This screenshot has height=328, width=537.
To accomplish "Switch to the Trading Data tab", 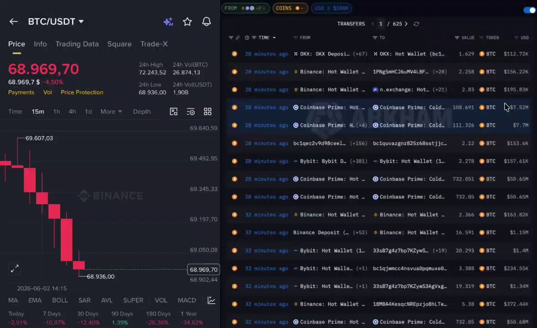I will point(77,44).
